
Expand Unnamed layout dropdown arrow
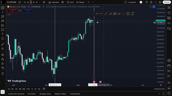(138, 2)
